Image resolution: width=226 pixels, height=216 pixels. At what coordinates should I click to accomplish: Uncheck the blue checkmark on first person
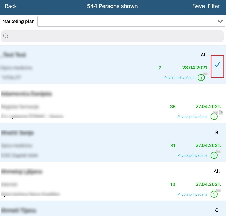[x=217, y=65]
